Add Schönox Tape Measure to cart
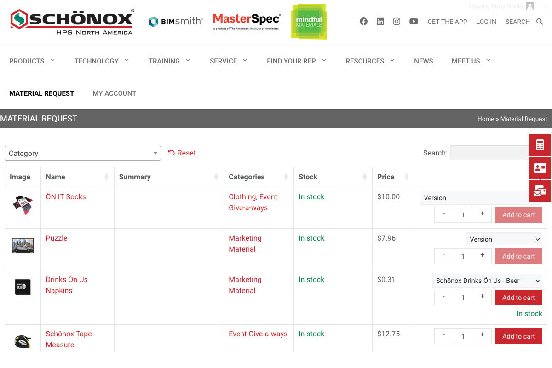Screen dimensions: 552x368 518,336
